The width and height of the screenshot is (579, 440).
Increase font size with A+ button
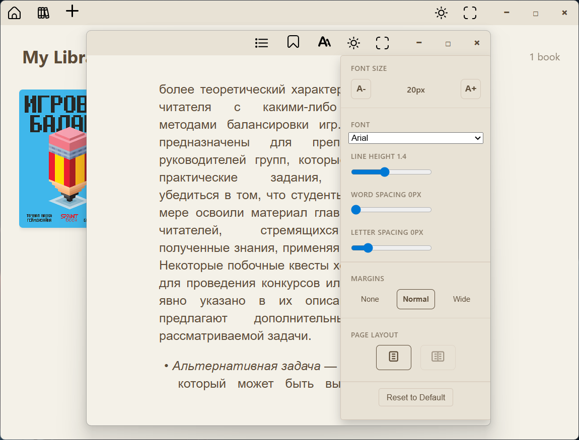coord(470,89)
